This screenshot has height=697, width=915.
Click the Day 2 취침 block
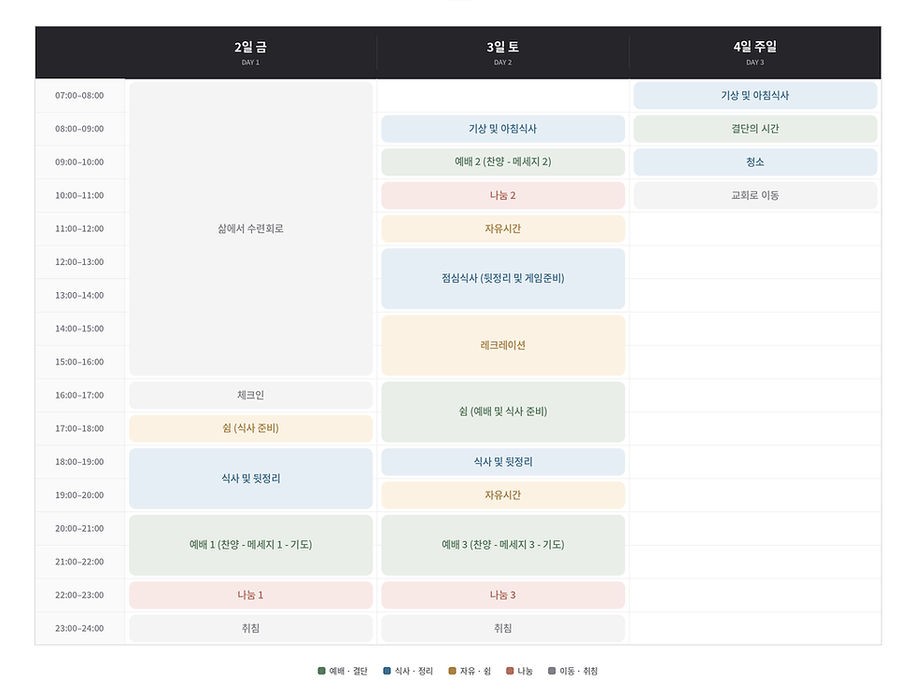click(503, 628)
